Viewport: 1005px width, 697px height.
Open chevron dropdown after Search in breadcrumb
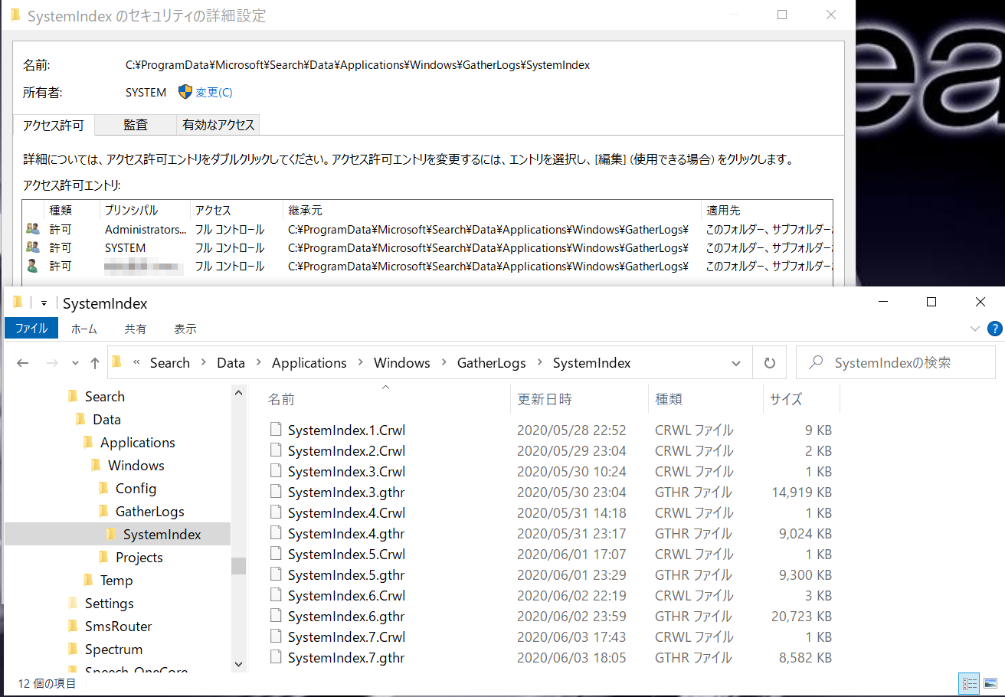(x=204, y=363)
